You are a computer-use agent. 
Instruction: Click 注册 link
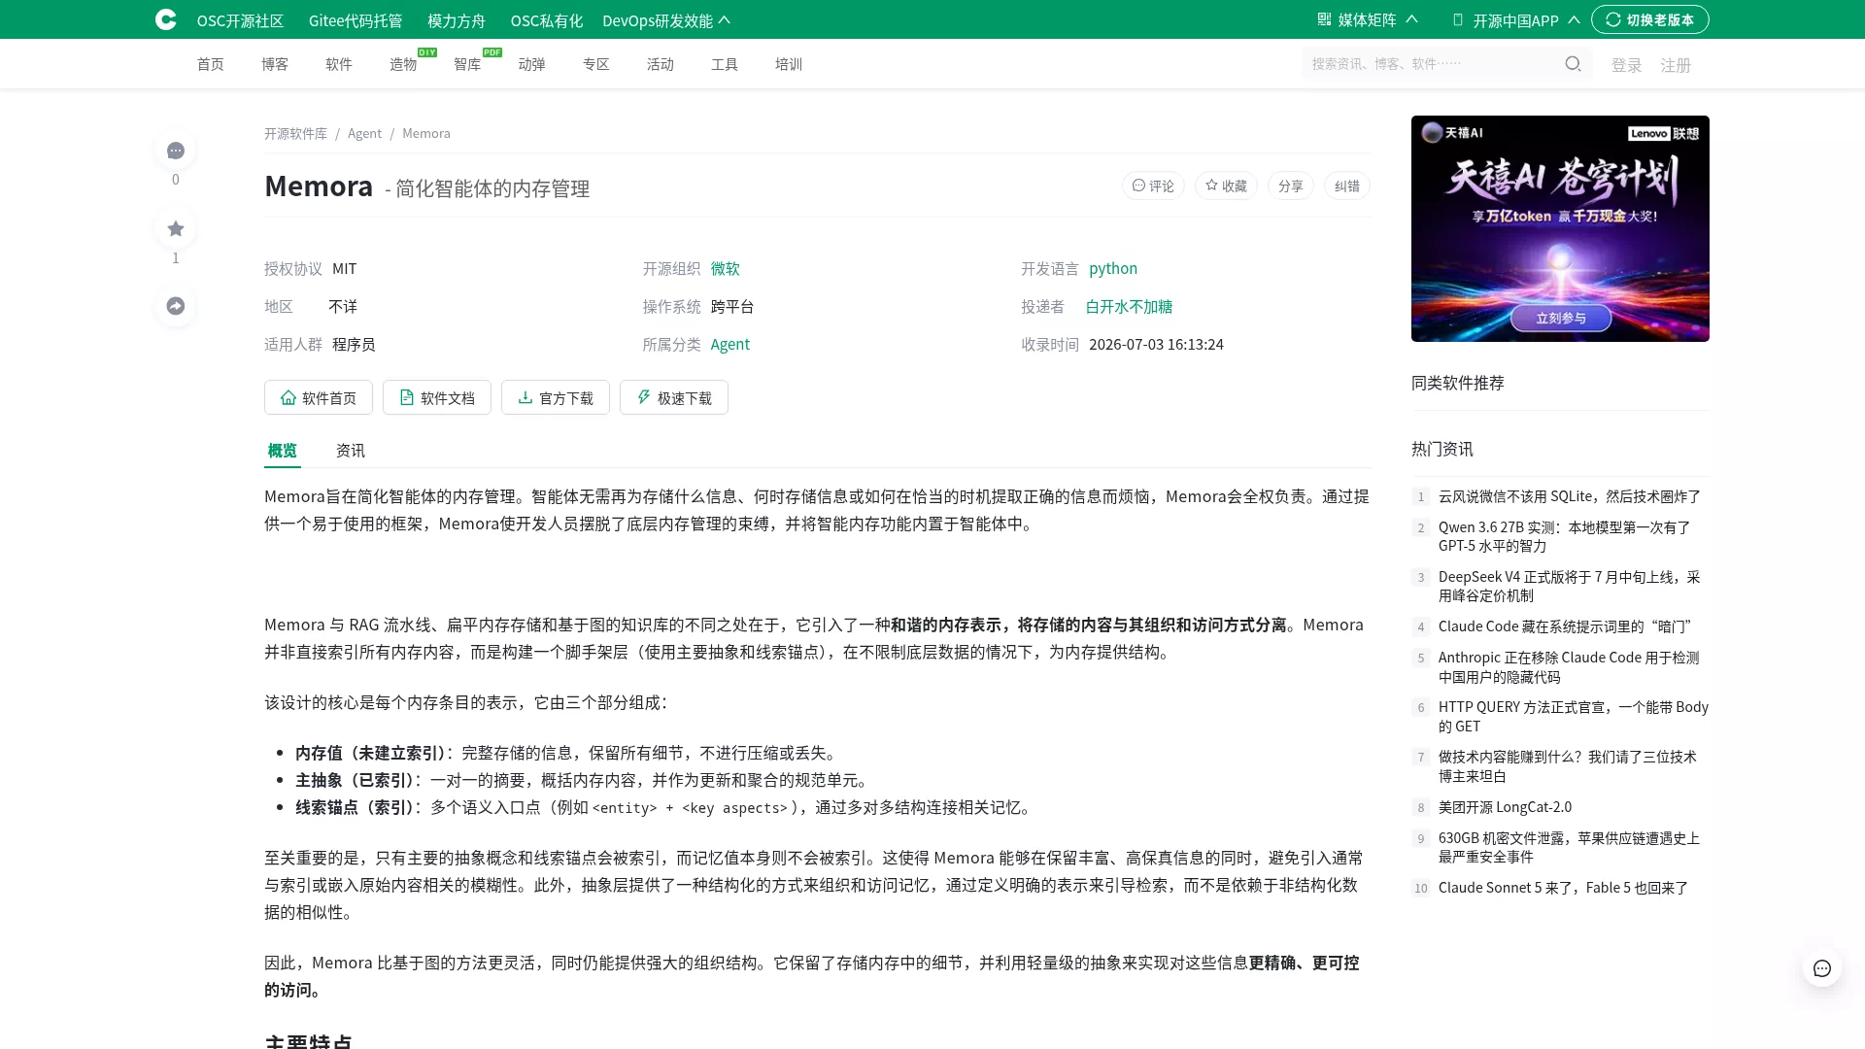(x=1676, y=65)
